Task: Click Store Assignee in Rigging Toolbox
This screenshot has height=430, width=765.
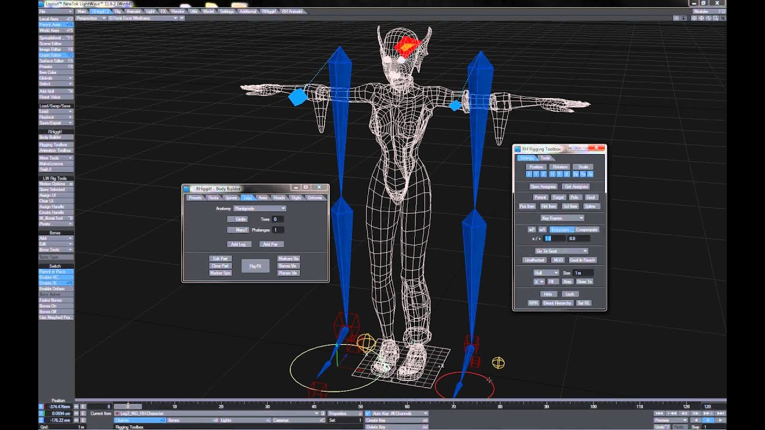Action: coord(543,186)
